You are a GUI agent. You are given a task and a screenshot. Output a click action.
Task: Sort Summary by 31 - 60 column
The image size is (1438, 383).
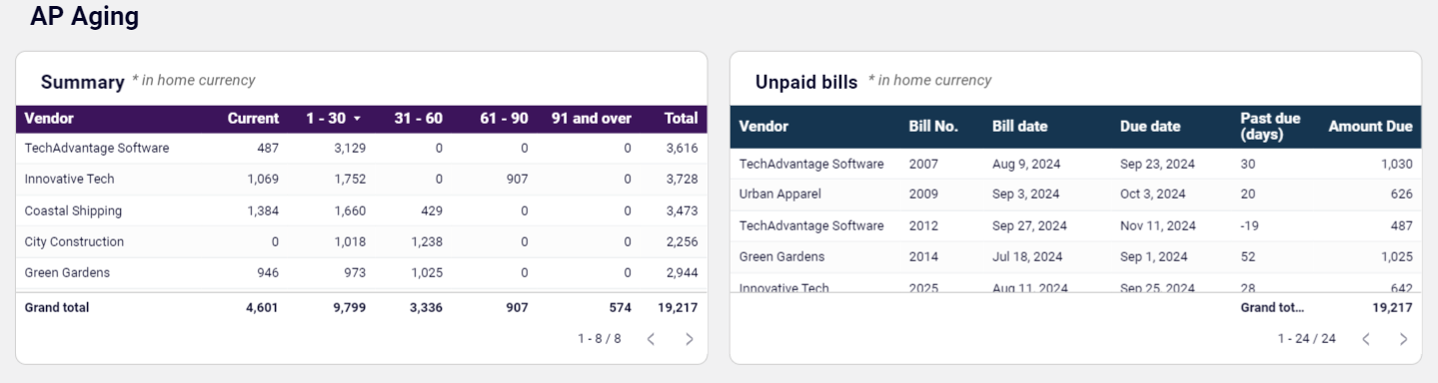pos(418,119)
